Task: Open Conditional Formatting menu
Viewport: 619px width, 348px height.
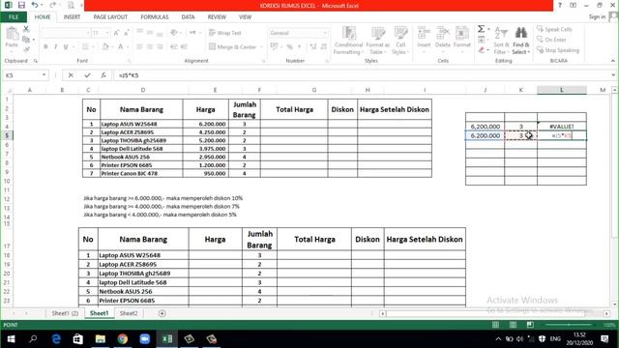Action: click(x=348, y=41)
